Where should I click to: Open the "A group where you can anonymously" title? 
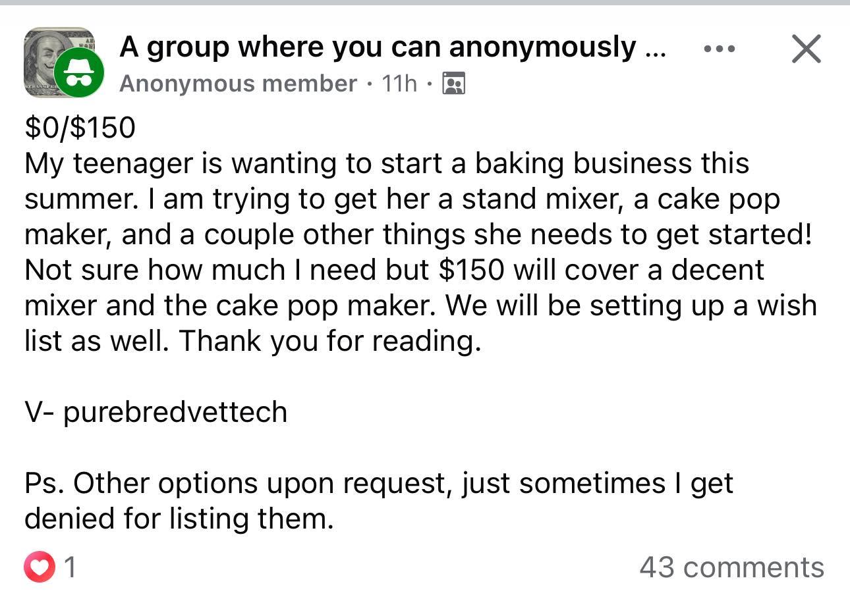pyautogui.click(x=378, y=47)
